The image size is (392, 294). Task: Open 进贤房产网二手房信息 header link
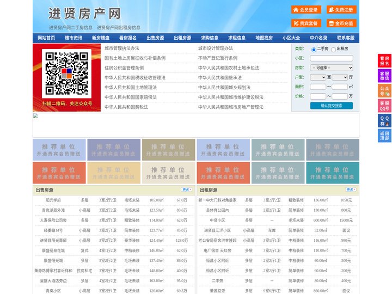70,28
